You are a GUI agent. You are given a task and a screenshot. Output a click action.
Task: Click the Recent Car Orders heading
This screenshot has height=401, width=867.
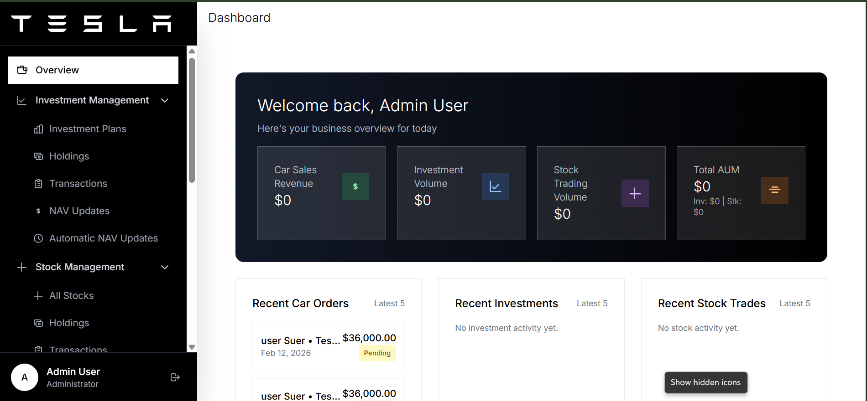pyautogui.click(x=301, y=303)
